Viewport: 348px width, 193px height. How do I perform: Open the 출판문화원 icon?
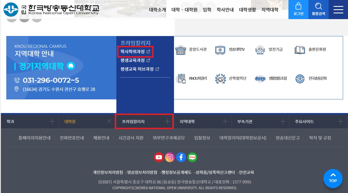pyautogui.click(x=300, y=50)
